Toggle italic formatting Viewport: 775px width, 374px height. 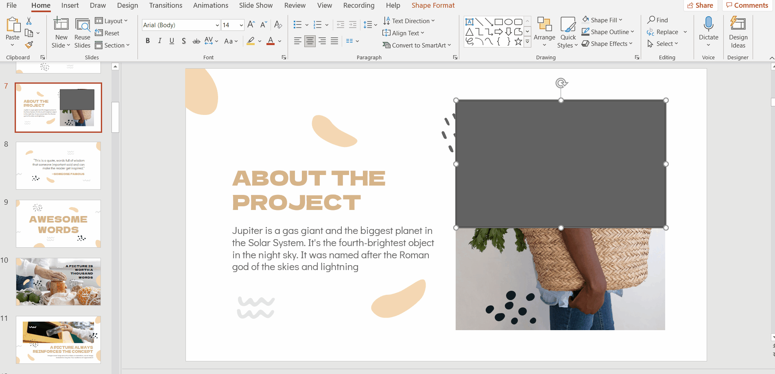point(160,41)
